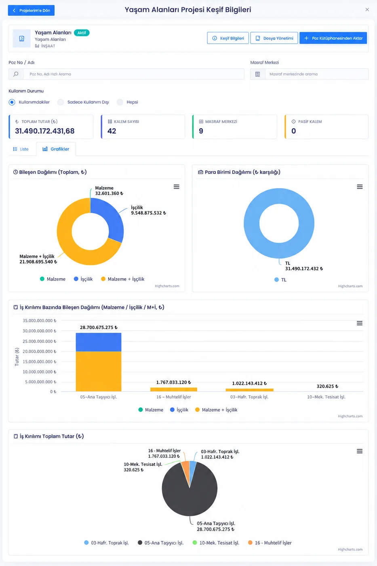The height and width of the screenshot is (566, 377).
Task: Open Bileşen Dağılımı chart hamburger menu
Action: click(177, 187)
